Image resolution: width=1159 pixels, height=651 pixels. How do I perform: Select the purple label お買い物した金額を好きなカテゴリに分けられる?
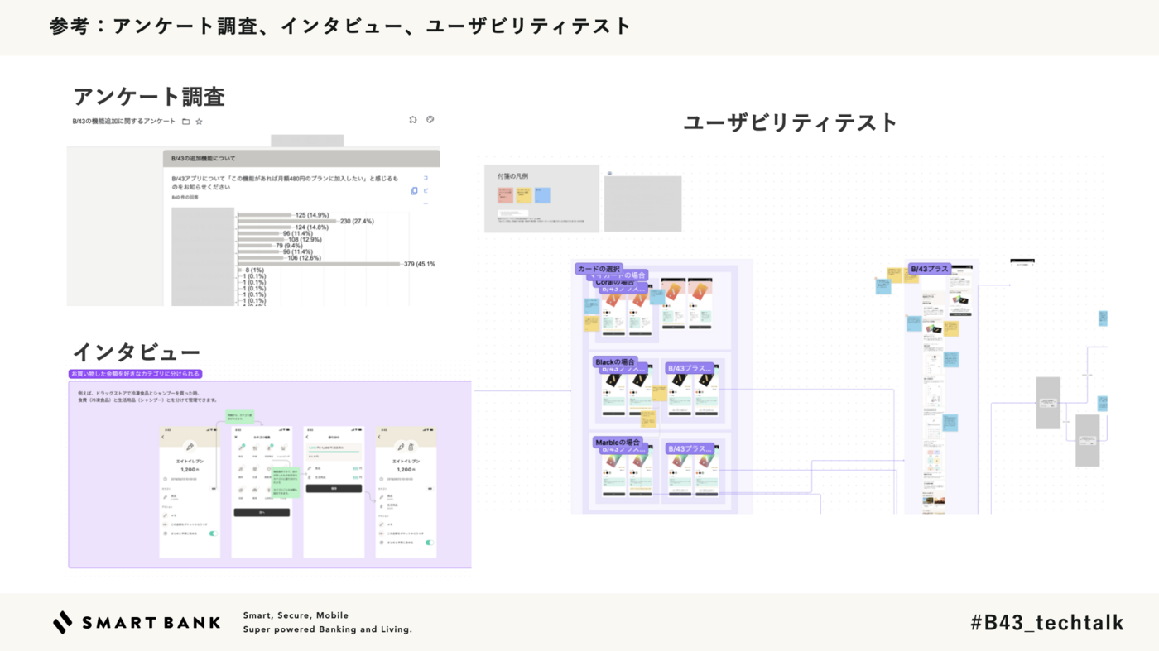click(135, 374)
